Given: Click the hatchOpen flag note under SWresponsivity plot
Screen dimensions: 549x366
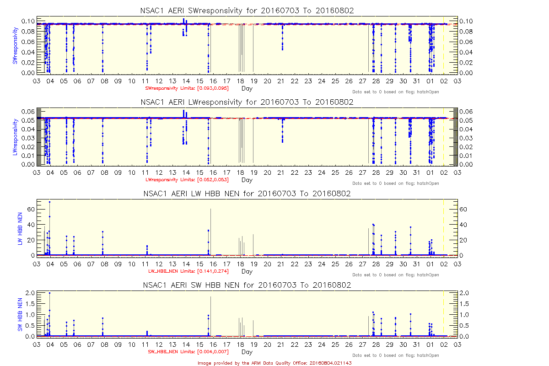Looking at the screenshot, I should tap(396, 92).
